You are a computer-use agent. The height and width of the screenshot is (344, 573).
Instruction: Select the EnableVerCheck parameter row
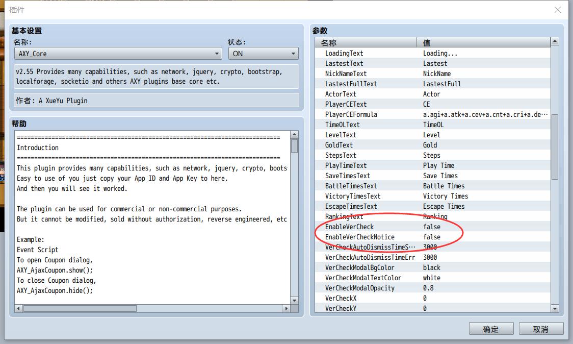(433, 227)
